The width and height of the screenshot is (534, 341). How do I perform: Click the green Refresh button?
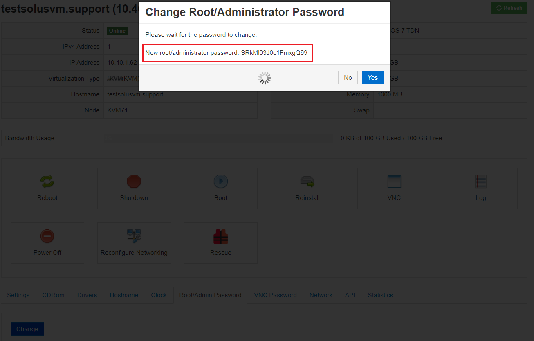click(x=509, y=8)
